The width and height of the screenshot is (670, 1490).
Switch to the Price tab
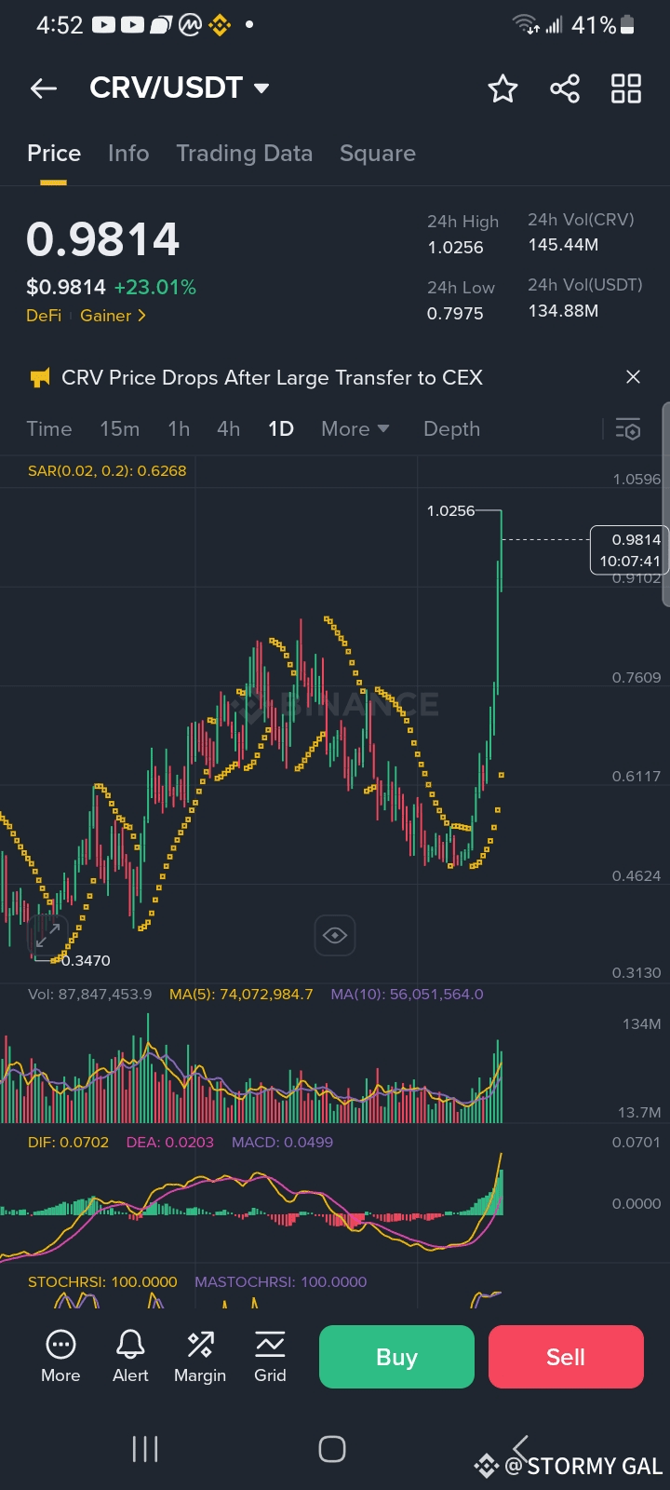54,154
